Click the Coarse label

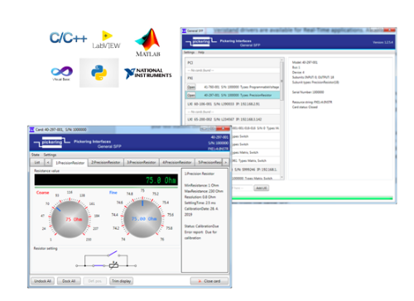pos(42,193)
